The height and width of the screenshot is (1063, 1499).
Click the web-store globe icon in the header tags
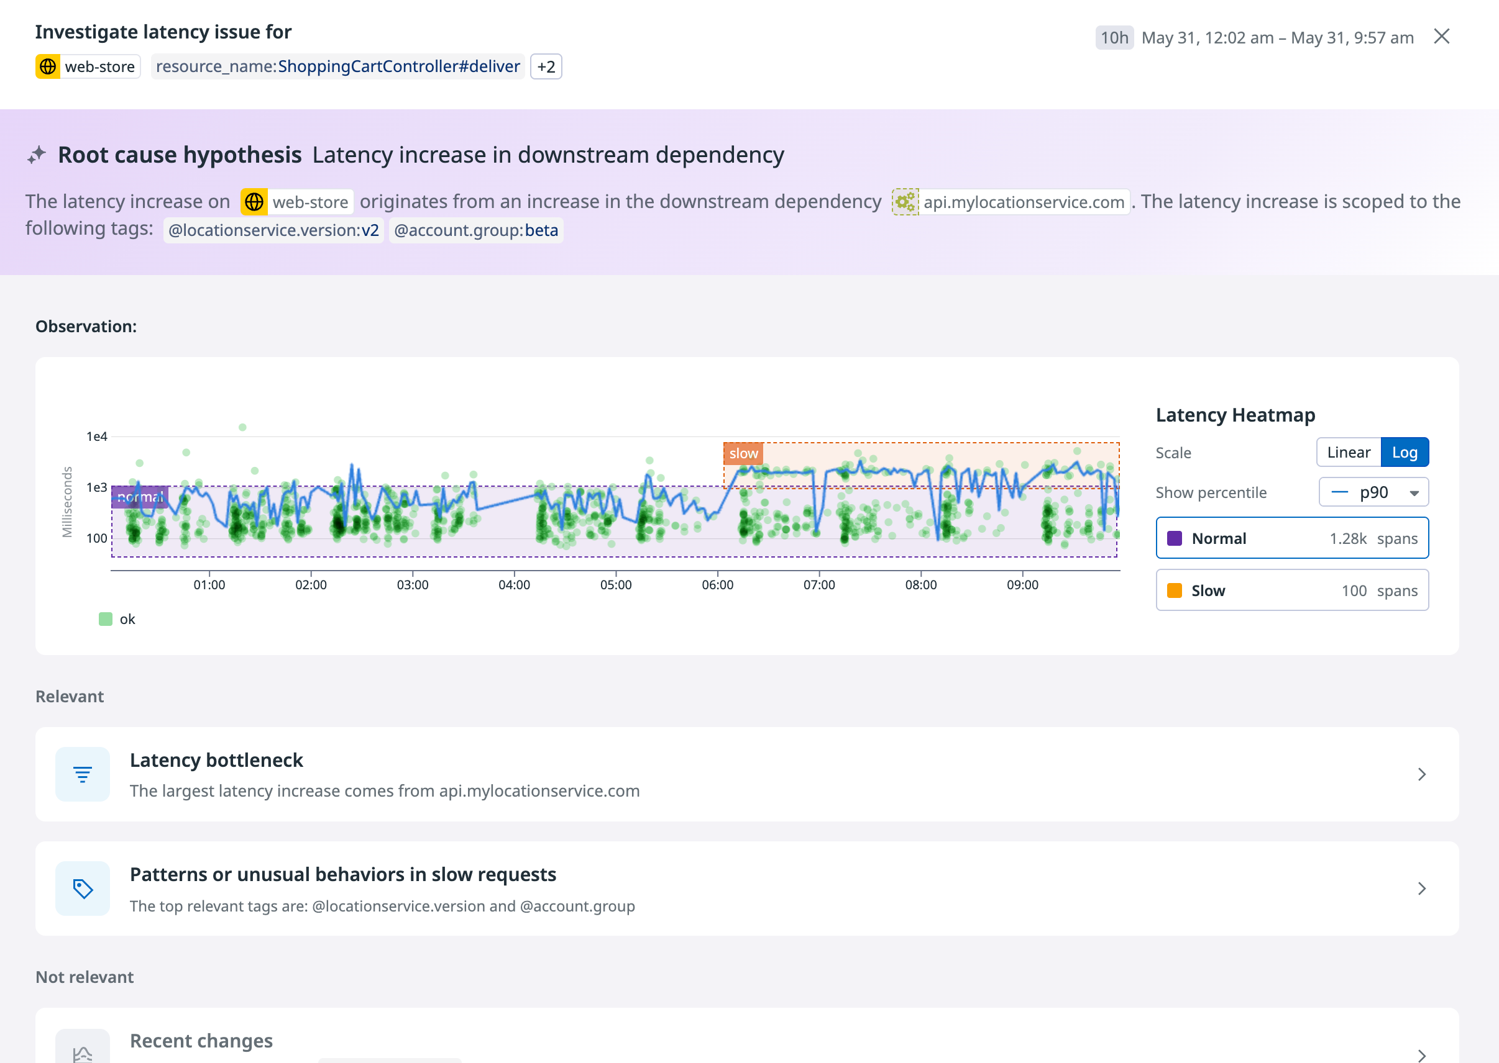(48, 66)
